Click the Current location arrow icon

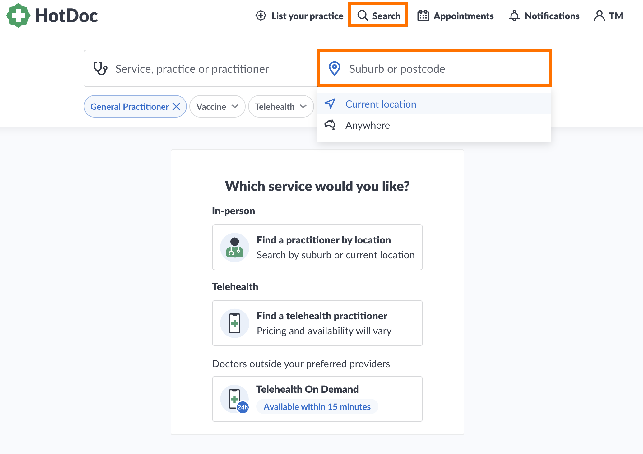point(330,104)
